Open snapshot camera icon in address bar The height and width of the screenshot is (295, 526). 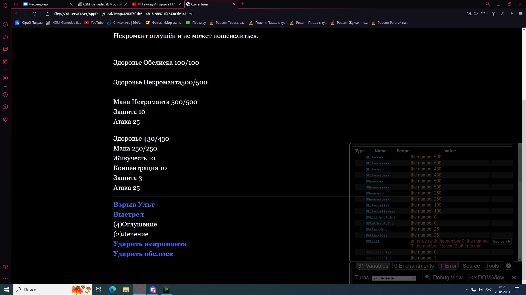click(469, 14)
